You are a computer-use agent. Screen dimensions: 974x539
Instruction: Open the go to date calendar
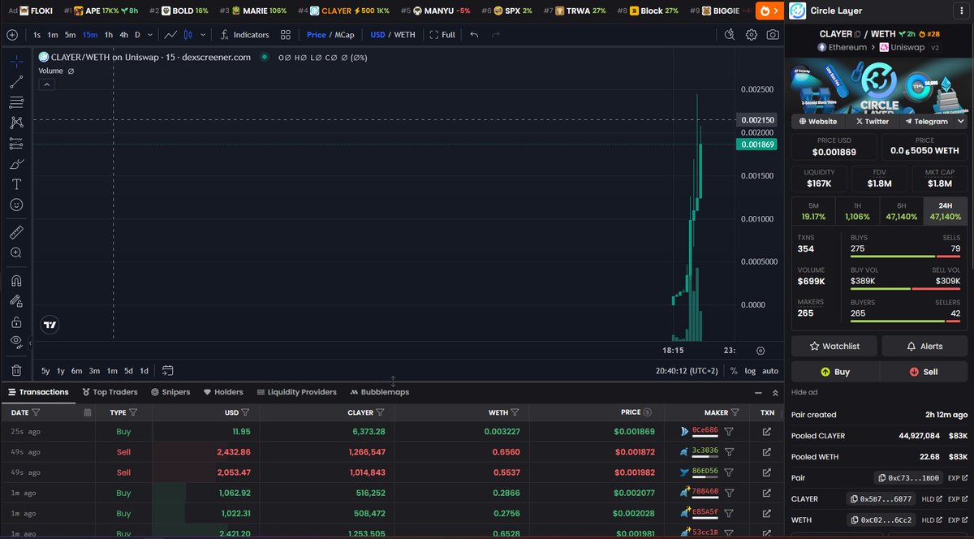[168, 371]
